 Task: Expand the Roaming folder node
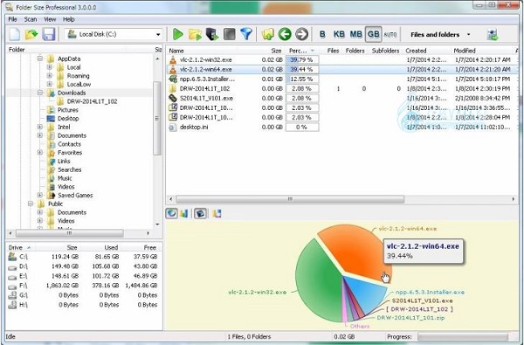tap(50, 76)
